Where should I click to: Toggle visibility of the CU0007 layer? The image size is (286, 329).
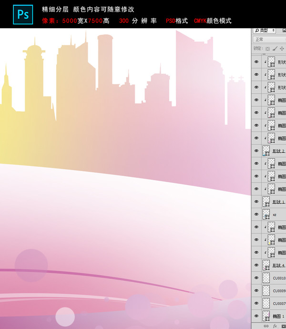(x=256, y=303)
